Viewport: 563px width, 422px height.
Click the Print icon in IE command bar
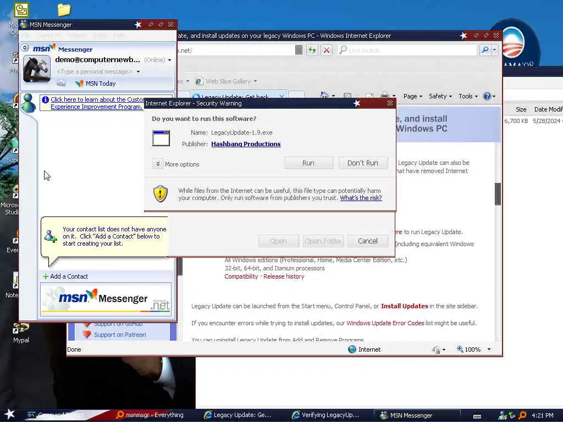(385, 96)
